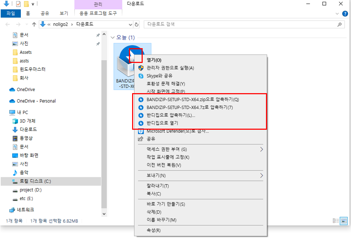Click navigation pane scroll down arrow

104,214
